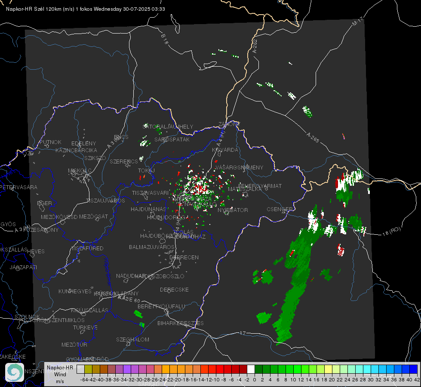Click the '18 (RO)' road label

coord(391,231)
